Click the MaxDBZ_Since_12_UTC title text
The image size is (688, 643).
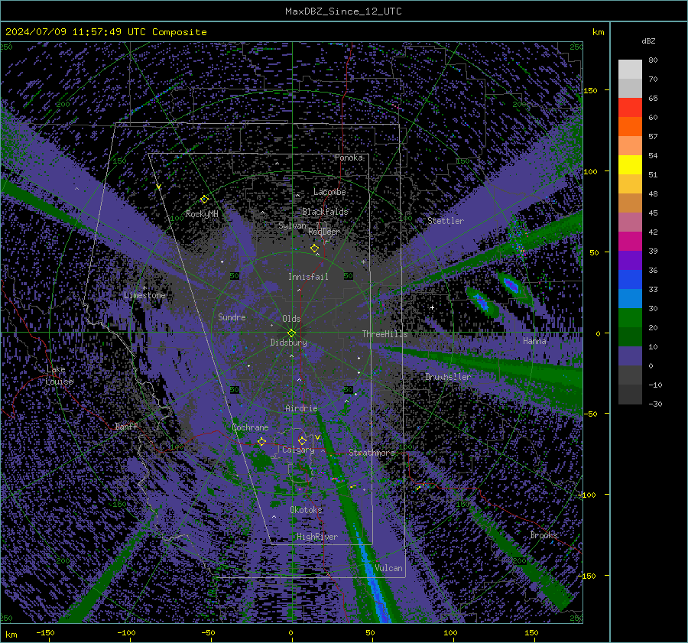(x=343, y=11)
